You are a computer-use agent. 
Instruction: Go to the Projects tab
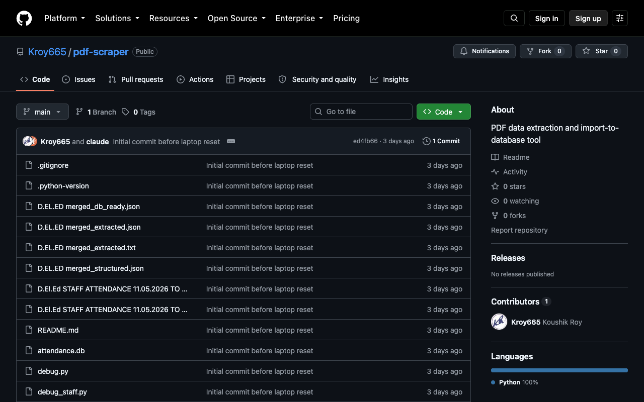click(246, 79)
